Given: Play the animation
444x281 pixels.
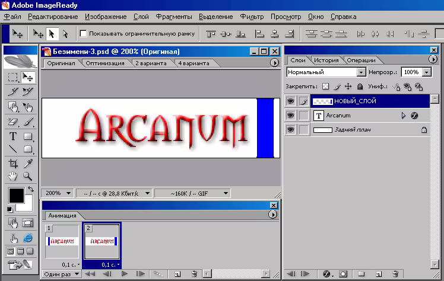Looking at the screenshot, I should pos(124,274).
